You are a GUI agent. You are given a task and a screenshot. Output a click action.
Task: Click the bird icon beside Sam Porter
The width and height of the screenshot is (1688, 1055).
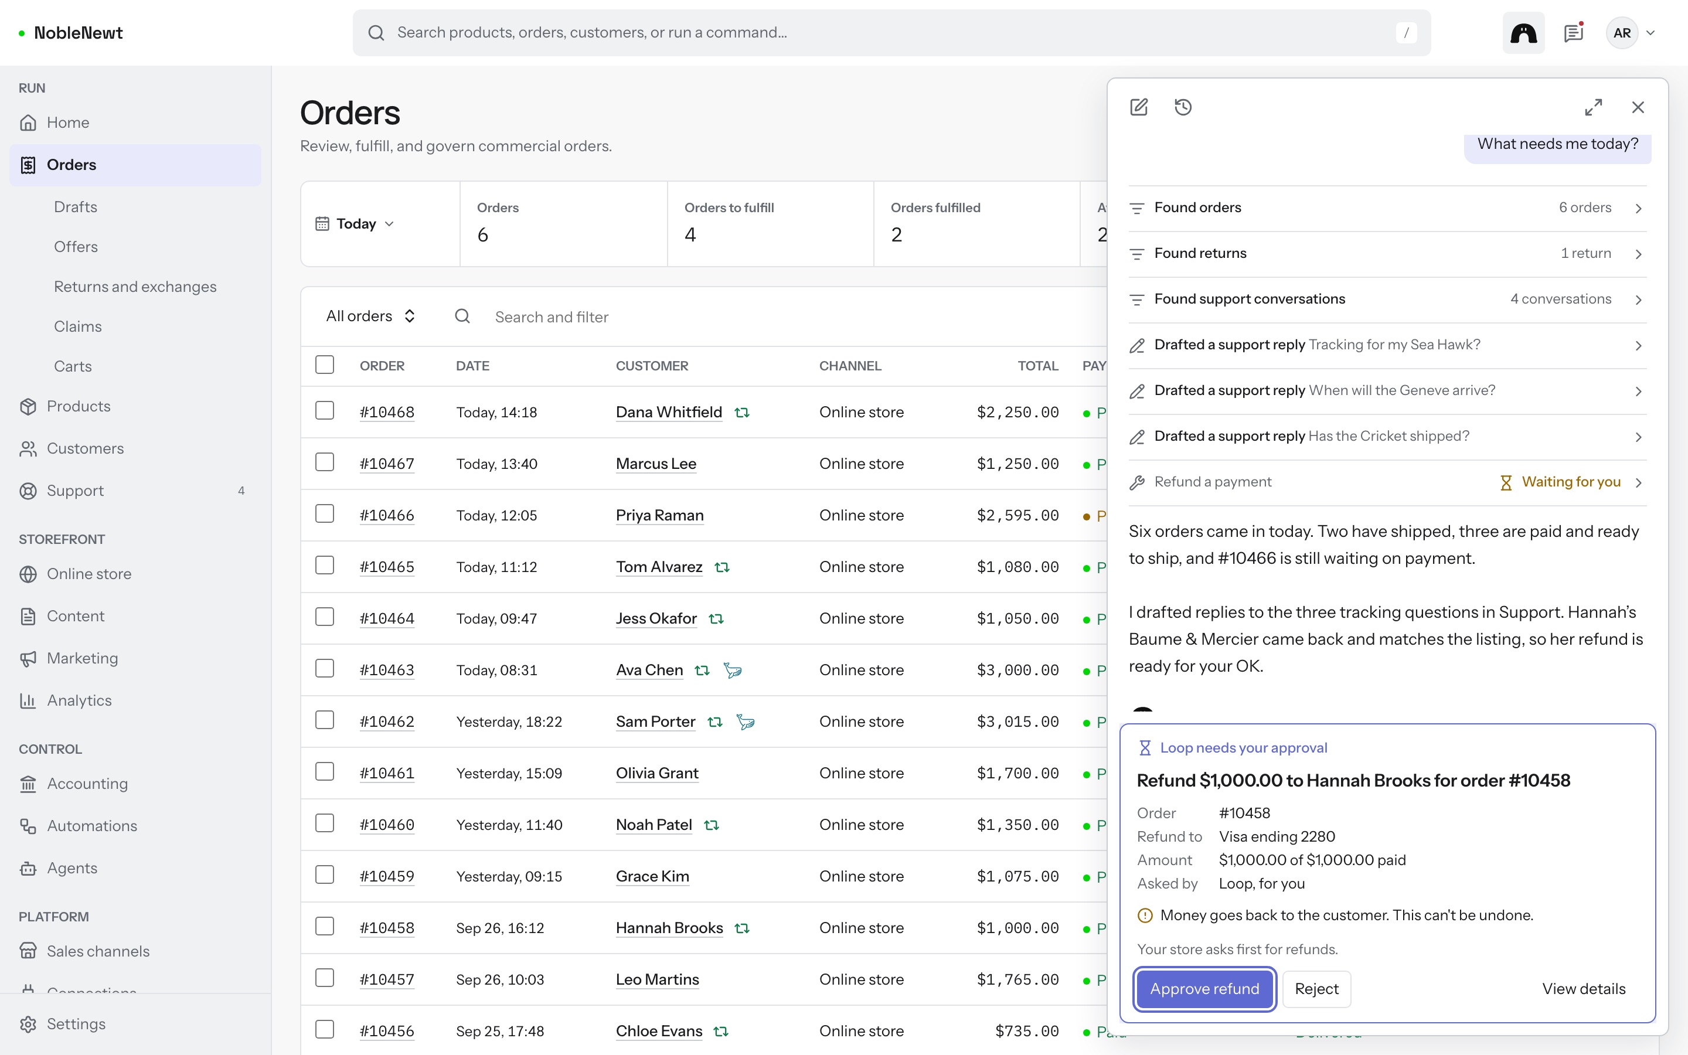point(746,722)
